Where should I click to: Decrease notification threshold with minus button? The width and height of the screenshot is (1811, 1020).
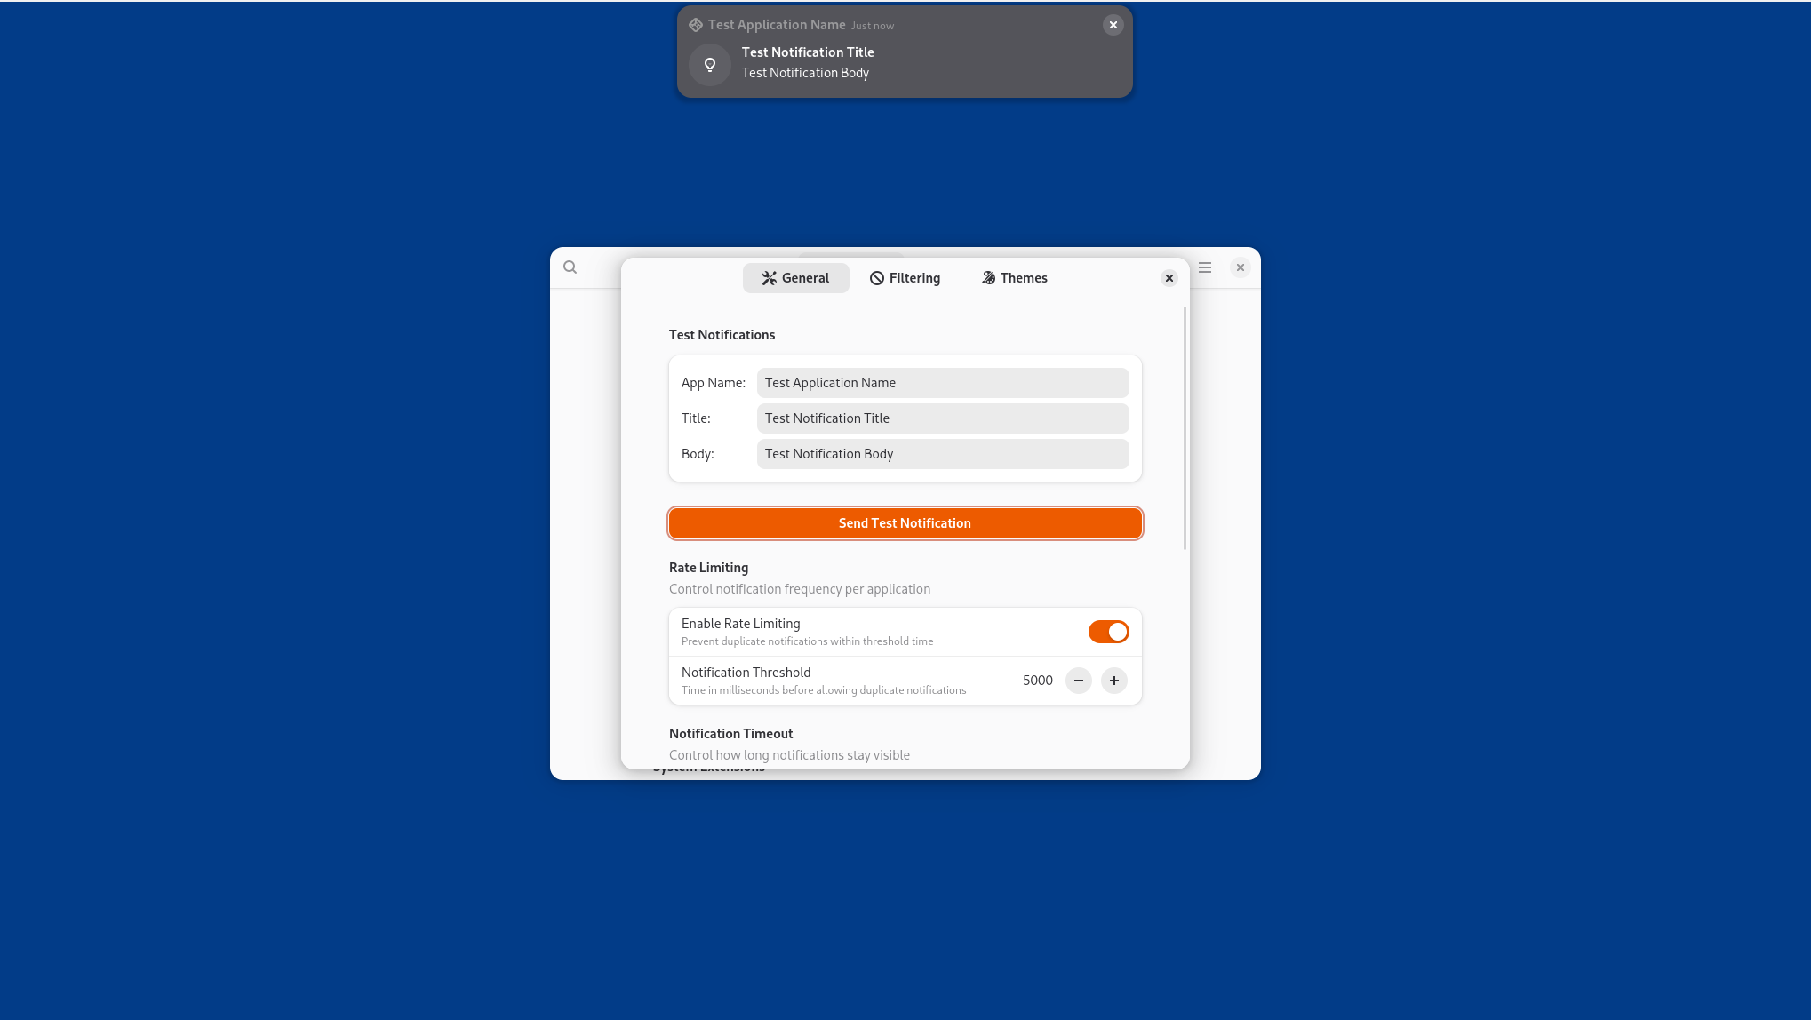point(1079,681)
